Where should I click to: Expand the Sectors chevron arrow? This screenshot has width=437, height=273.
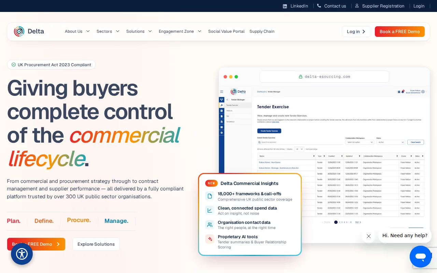[x=117, y=31]
